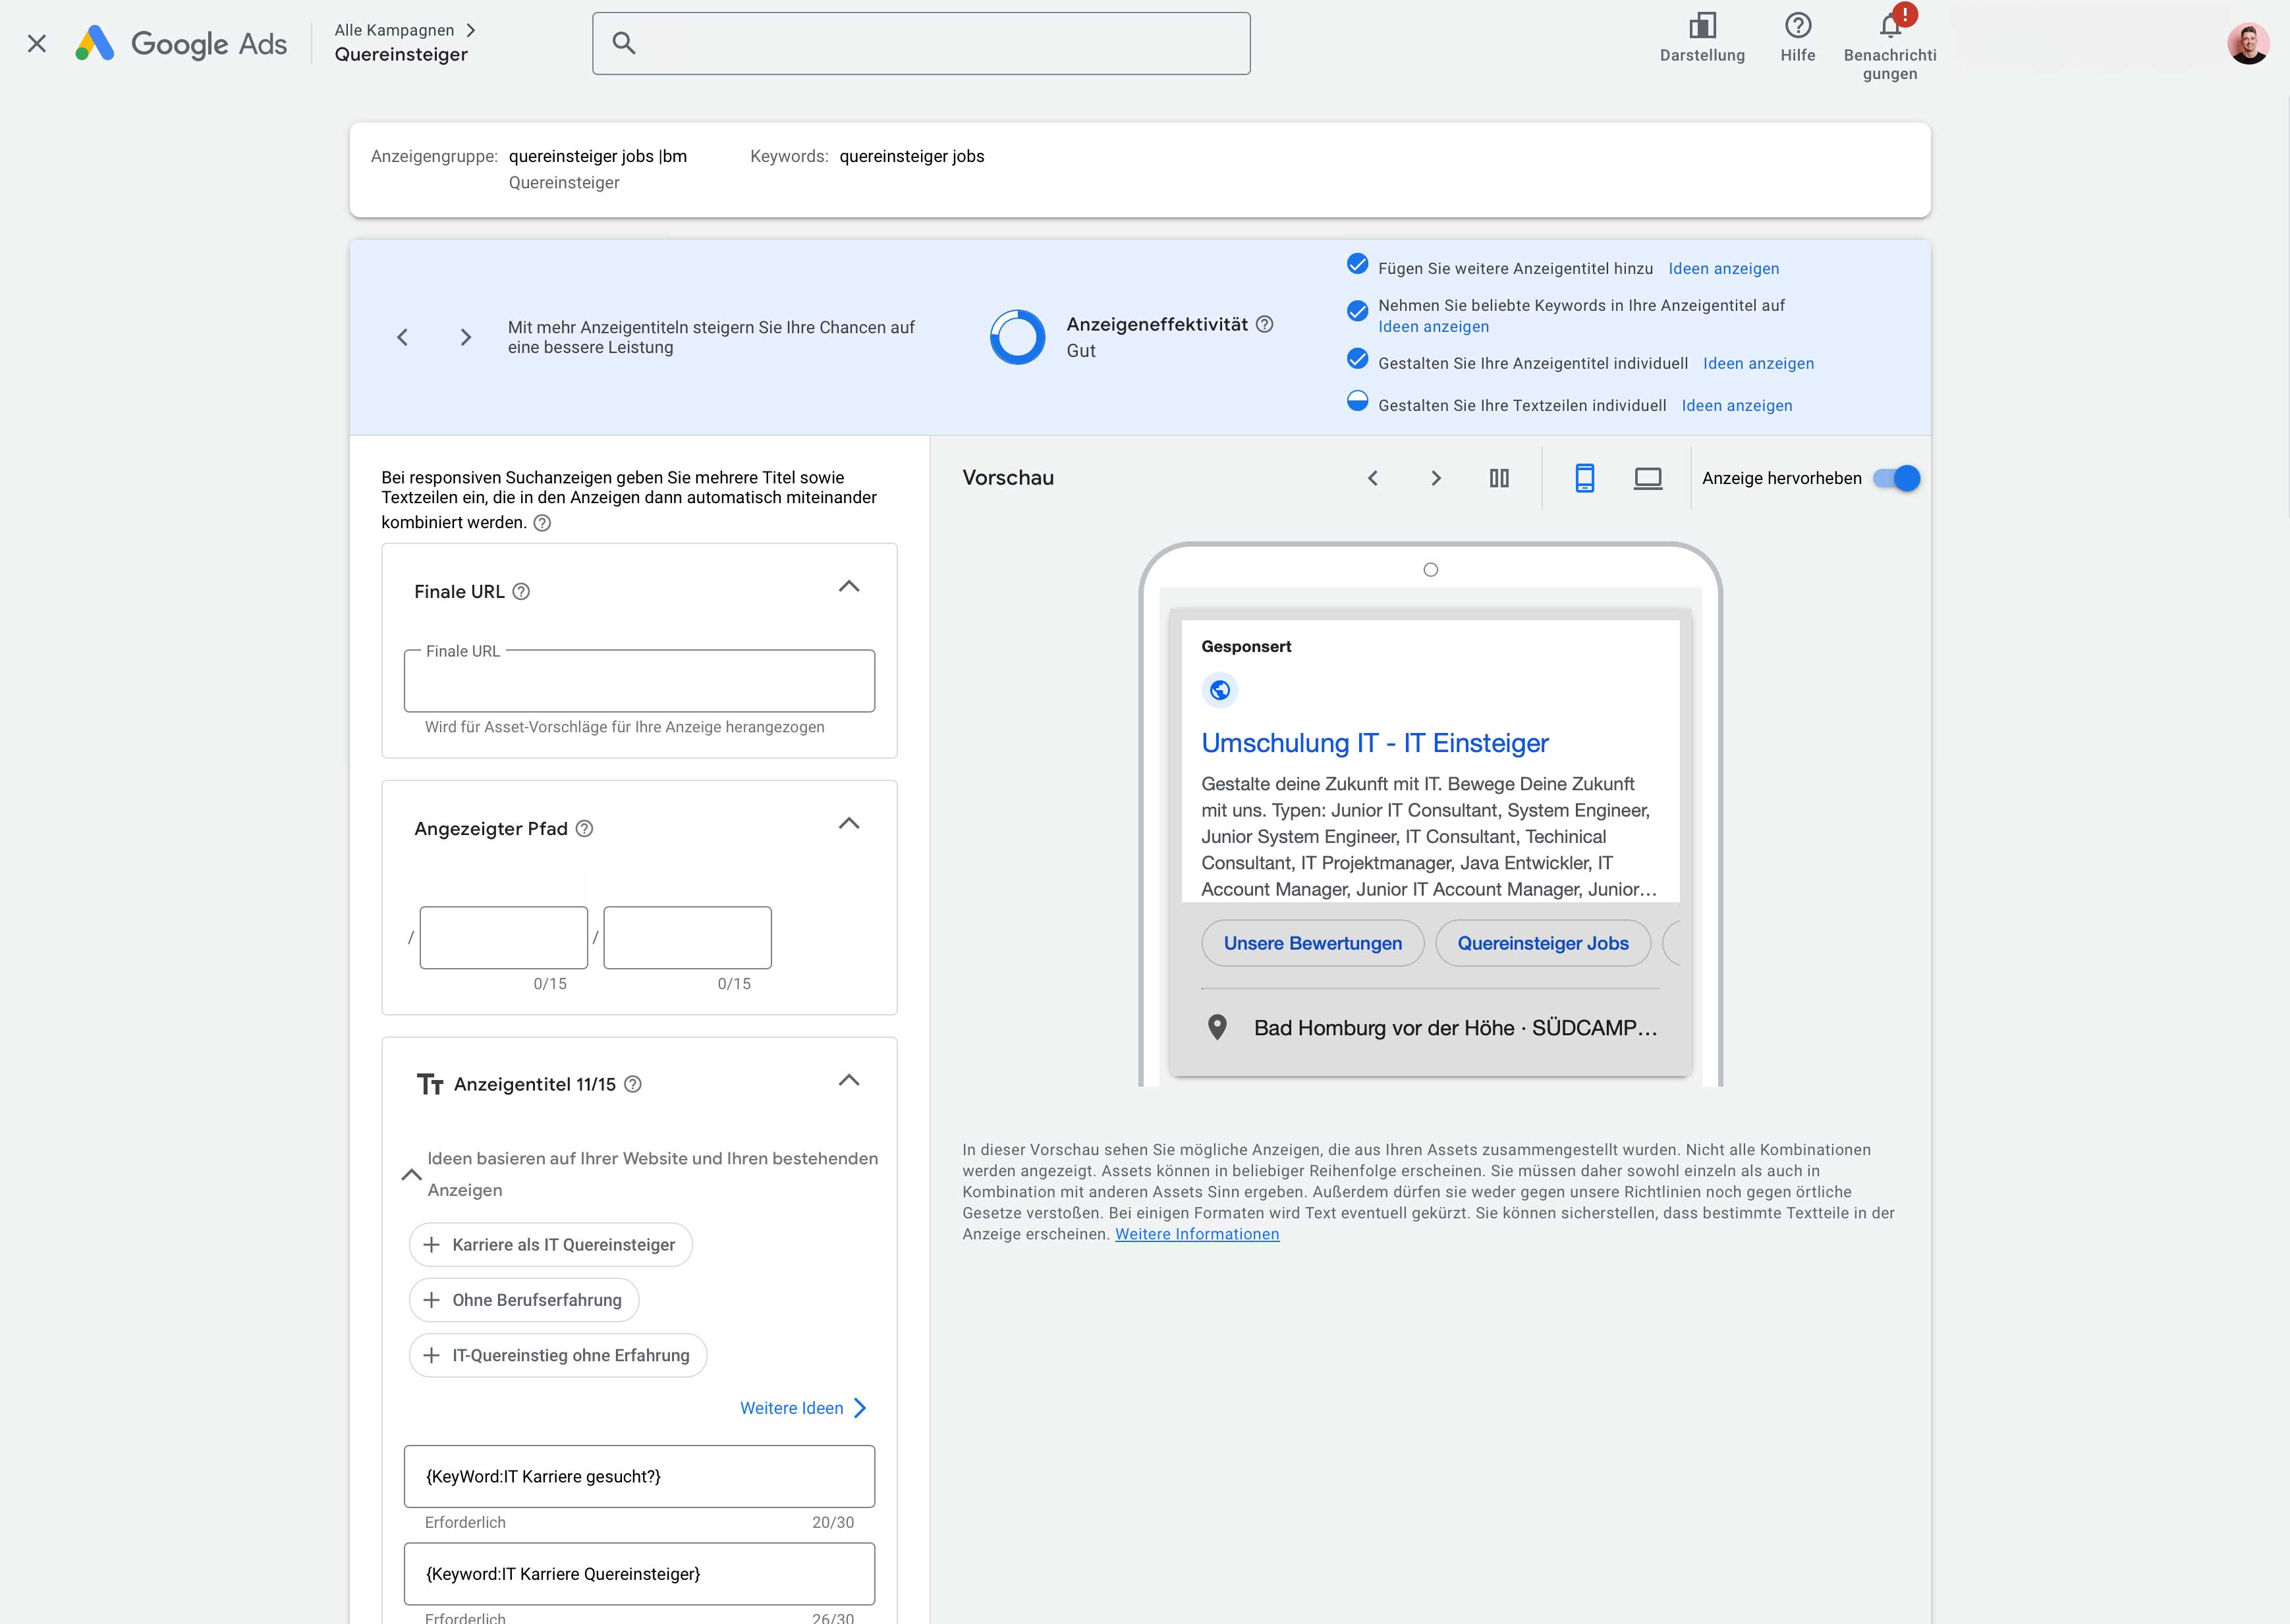Add suggested title Ohne Berufserfahrung
The width and height of the screenshot is (2290, 1624).
tap(524, 1300)
